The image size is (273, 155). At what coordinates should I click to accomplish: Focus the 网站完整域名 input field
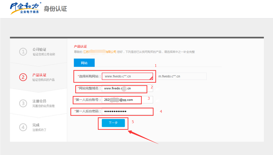tap(127, 88)
